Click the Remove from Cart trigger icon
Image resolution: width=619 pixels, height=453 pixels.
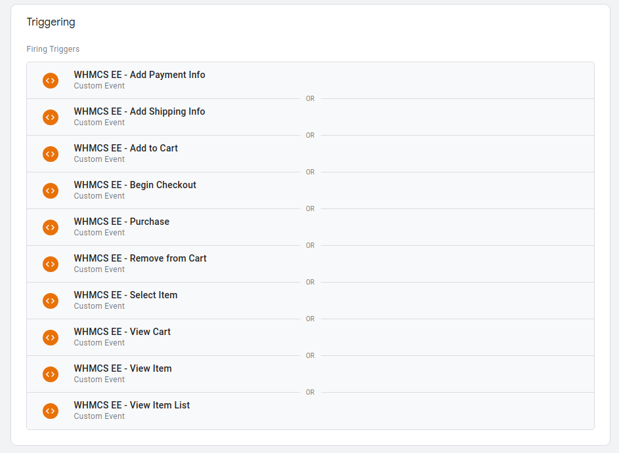click(51, 264)
